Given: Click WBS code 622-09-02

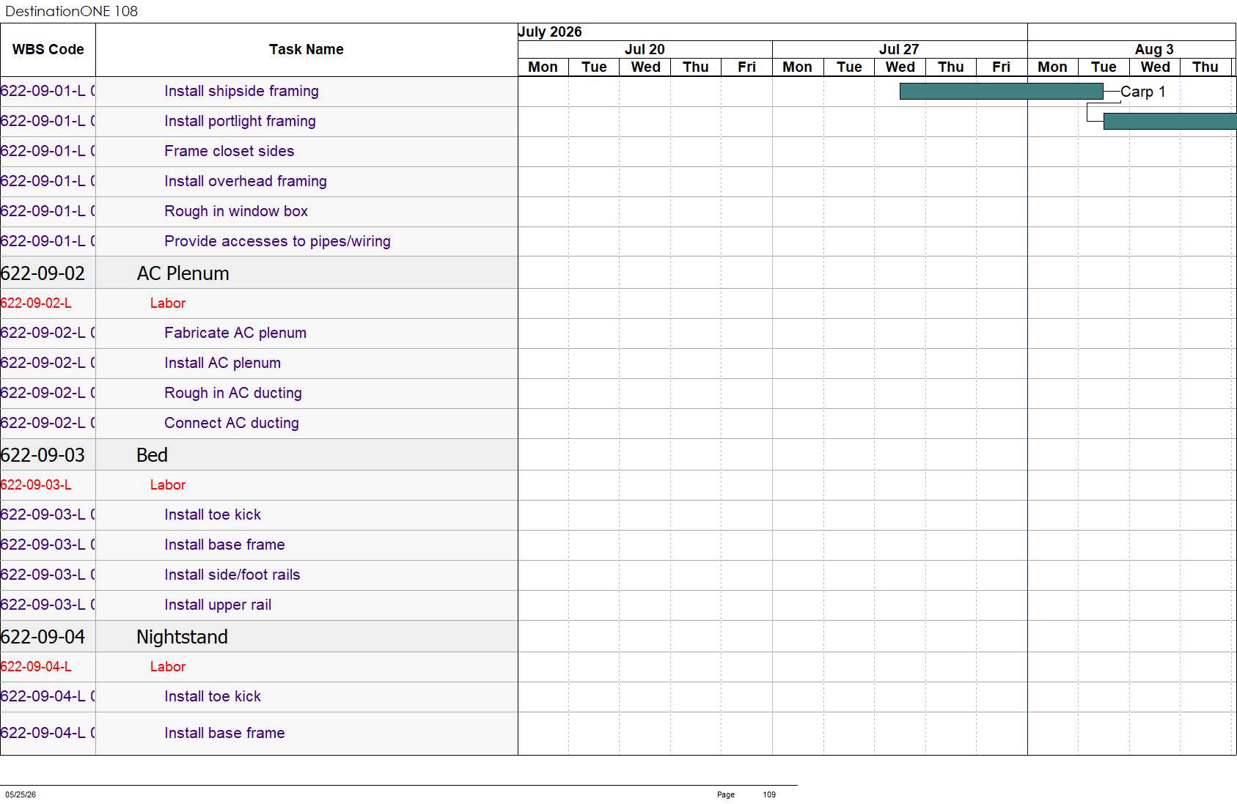Looking at the screenshot, I should (43, 273).
